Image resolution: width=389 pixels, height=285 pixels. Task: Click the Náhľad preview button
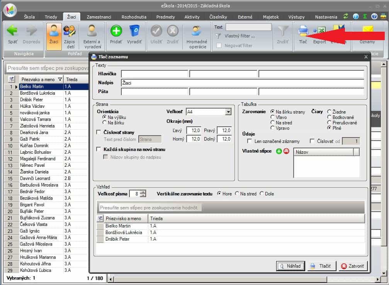pos(291,266)
